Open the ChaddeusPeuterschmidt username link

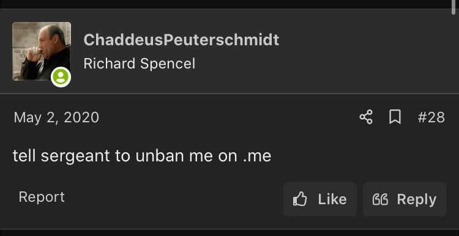point(181,40)
